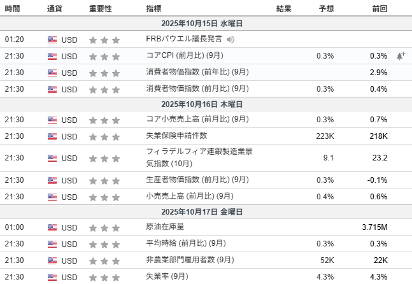412x284 pixels.
Task: Click the 重要性 column header
Action: pyautogui.click(x=100, y=9)
